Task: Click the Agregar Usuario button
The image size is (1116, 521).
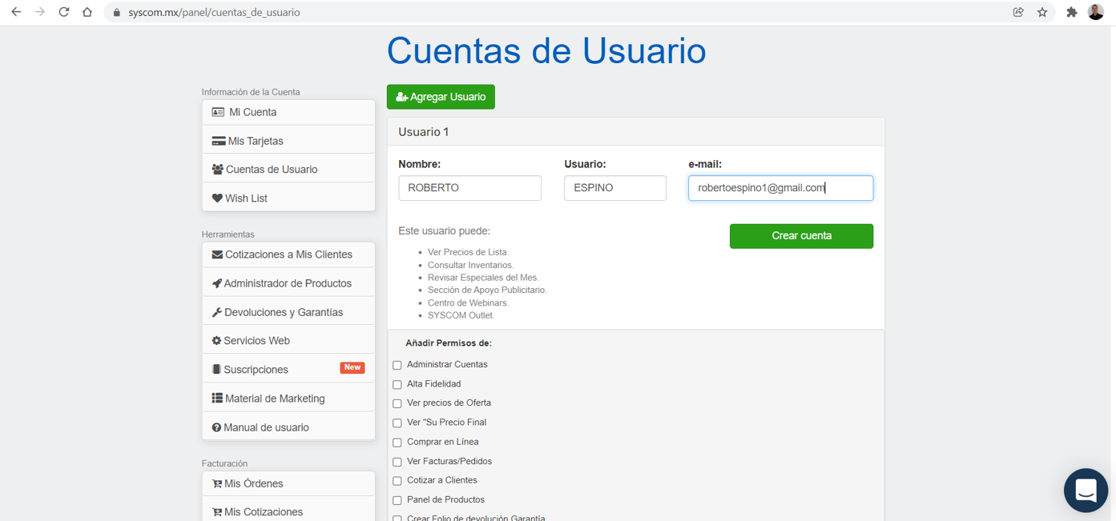Action: [x=441, y=97]
